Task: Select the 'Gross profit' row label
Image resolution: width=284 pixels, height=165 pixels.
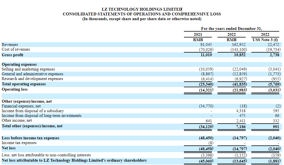Action: pos(13,55)
